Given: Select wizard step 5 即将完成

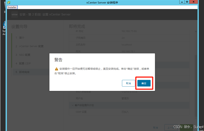Looking at the screenshot, I should click(x=31, y=72).
